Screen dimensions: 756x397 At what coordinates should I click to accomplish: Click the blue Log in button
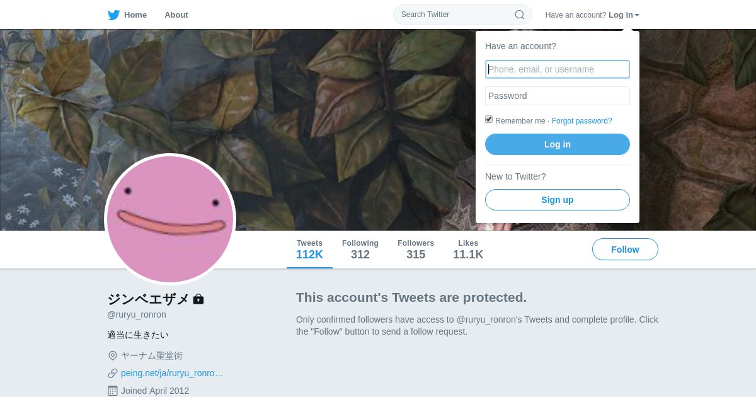tap(558, 144)
